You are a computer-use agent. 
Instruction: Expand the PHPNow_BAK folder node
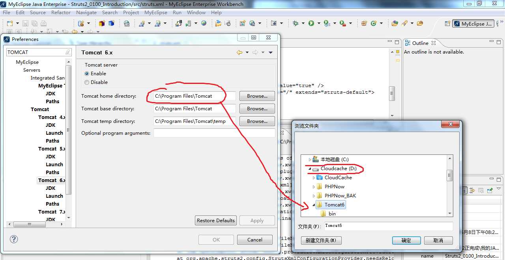(314, 196)
